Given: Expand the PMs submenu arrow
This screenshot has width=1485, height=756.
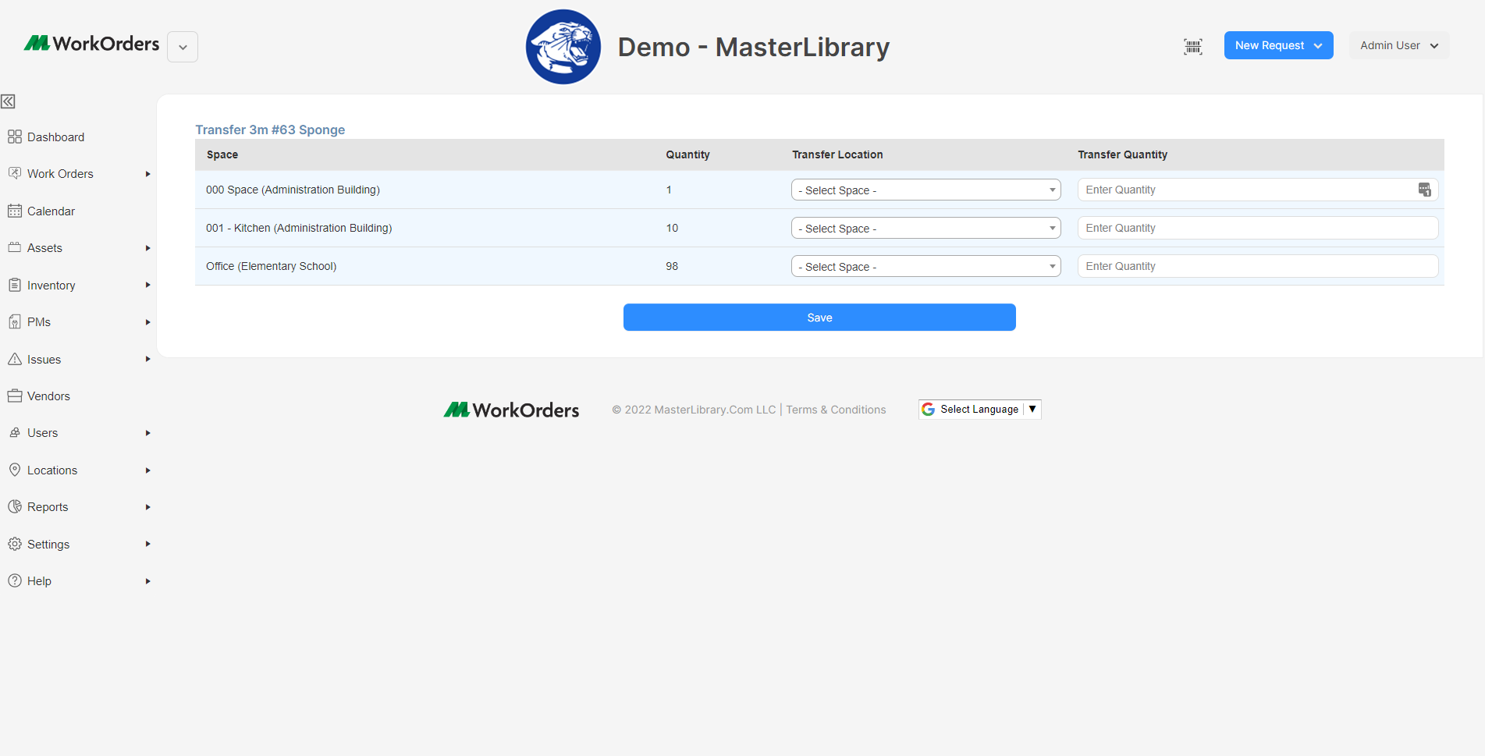Looking at the screenshot, I should [x=147, y=322].
